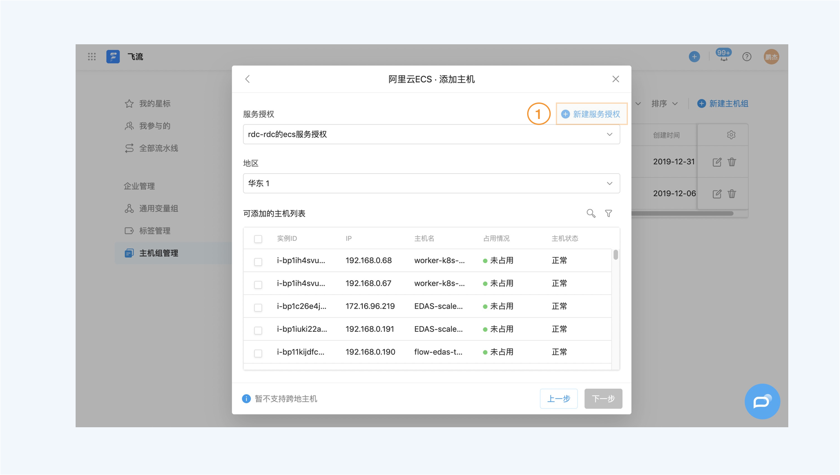Expand the 服务授权 dropdown

click(432, 134)
